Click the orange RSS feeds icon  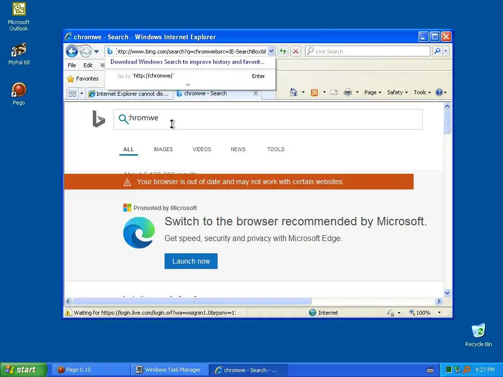point(314,93)
